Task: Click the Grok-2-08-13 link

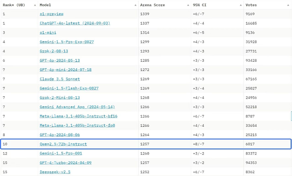Action: pyautogui.click(x=54, y=51)
